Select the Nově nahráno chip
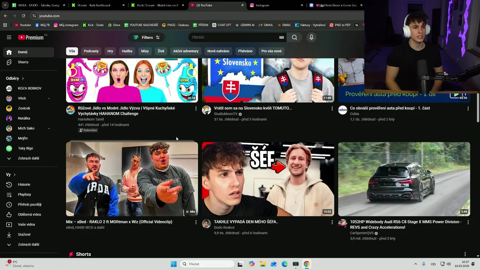The height and width of the screenshot is (270, 480). (x=218, y=51)
